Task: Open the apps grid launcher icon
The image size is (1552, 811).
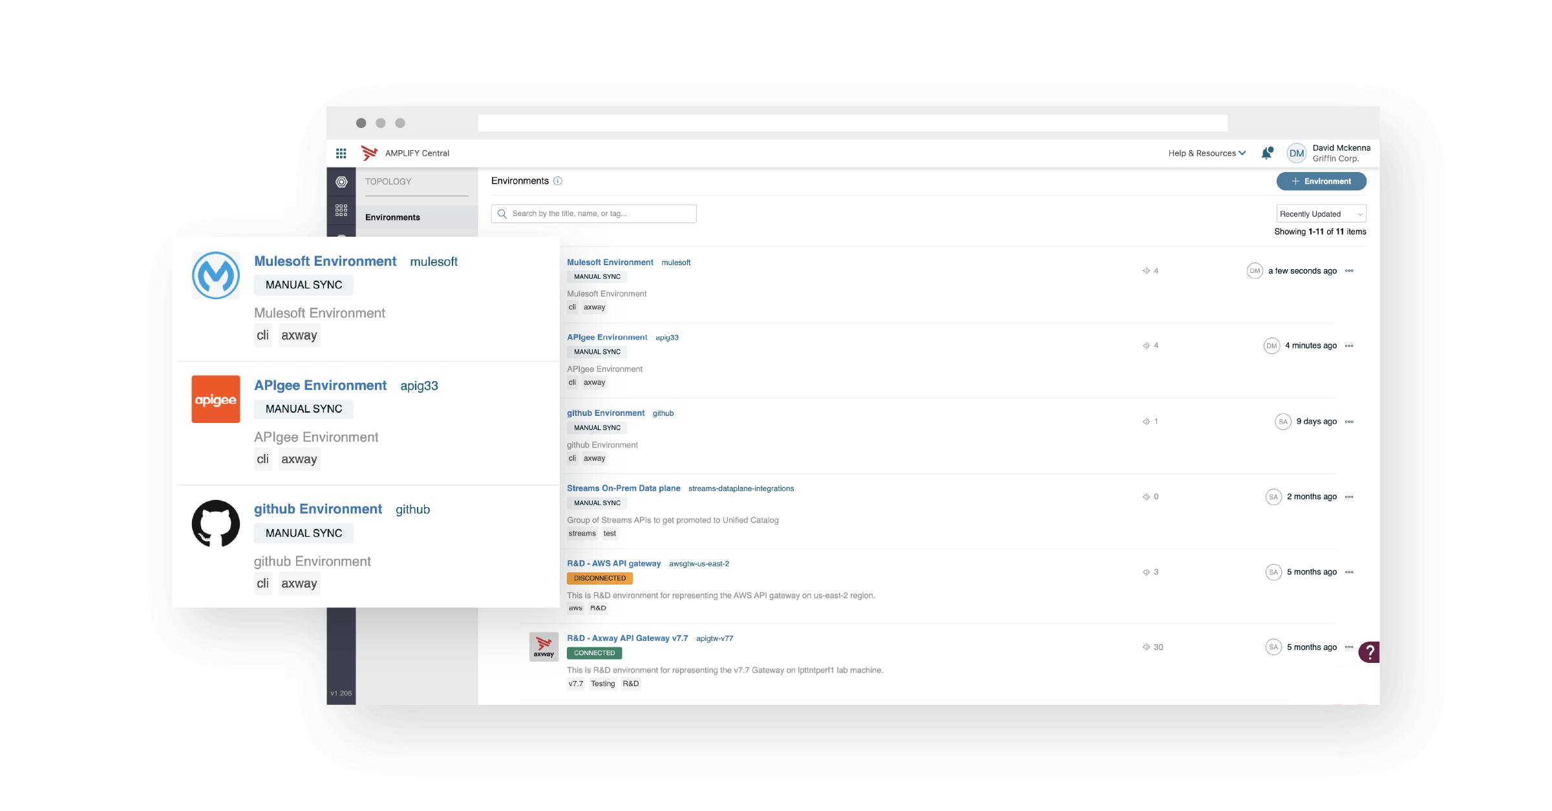Action: [x=341, y=153]
